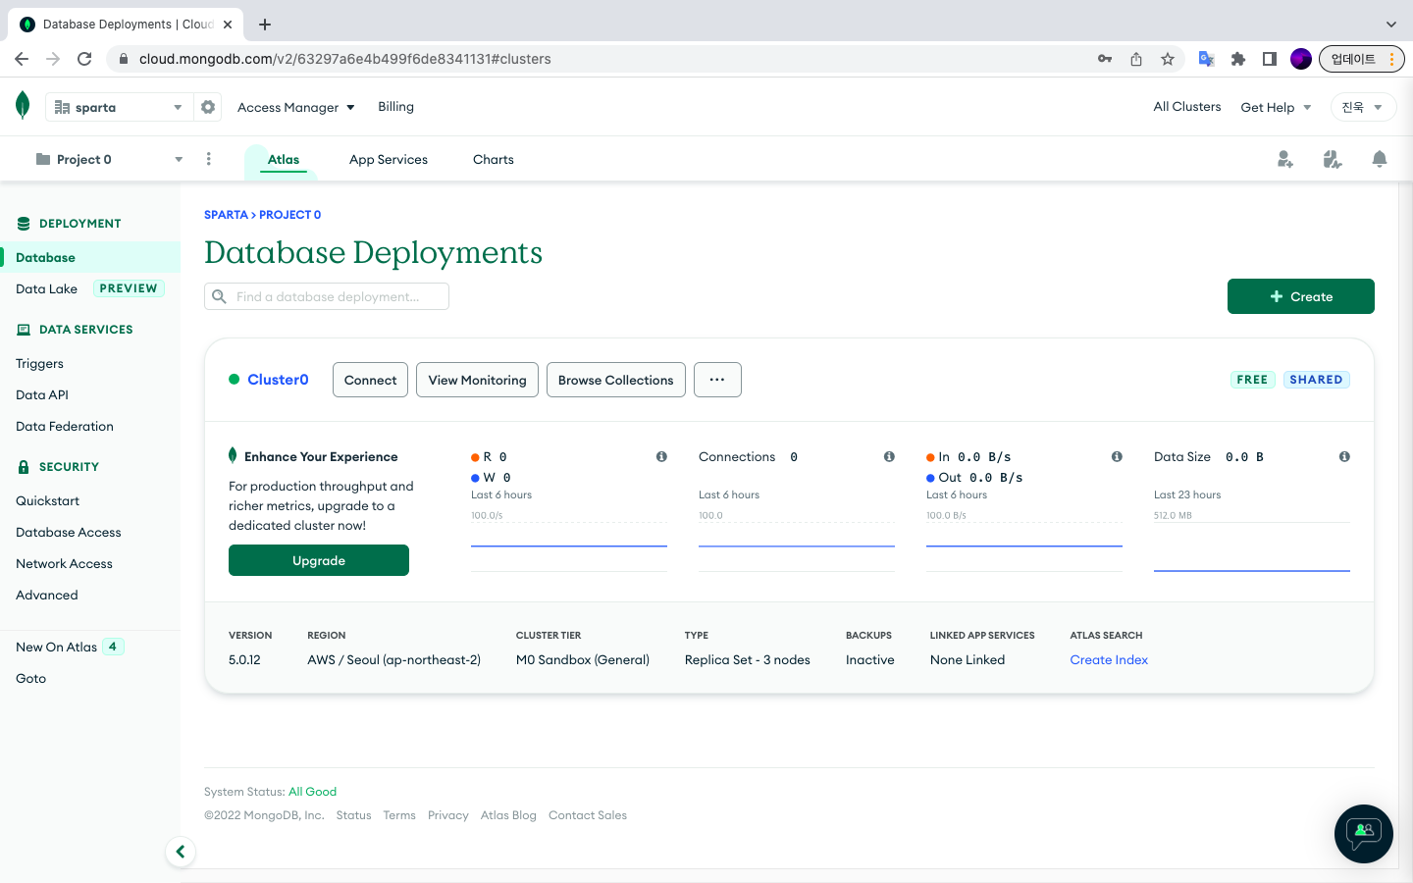Click the invite user to project icon
This screenshot has height=883, width=1413.
tap(1285, 159)
